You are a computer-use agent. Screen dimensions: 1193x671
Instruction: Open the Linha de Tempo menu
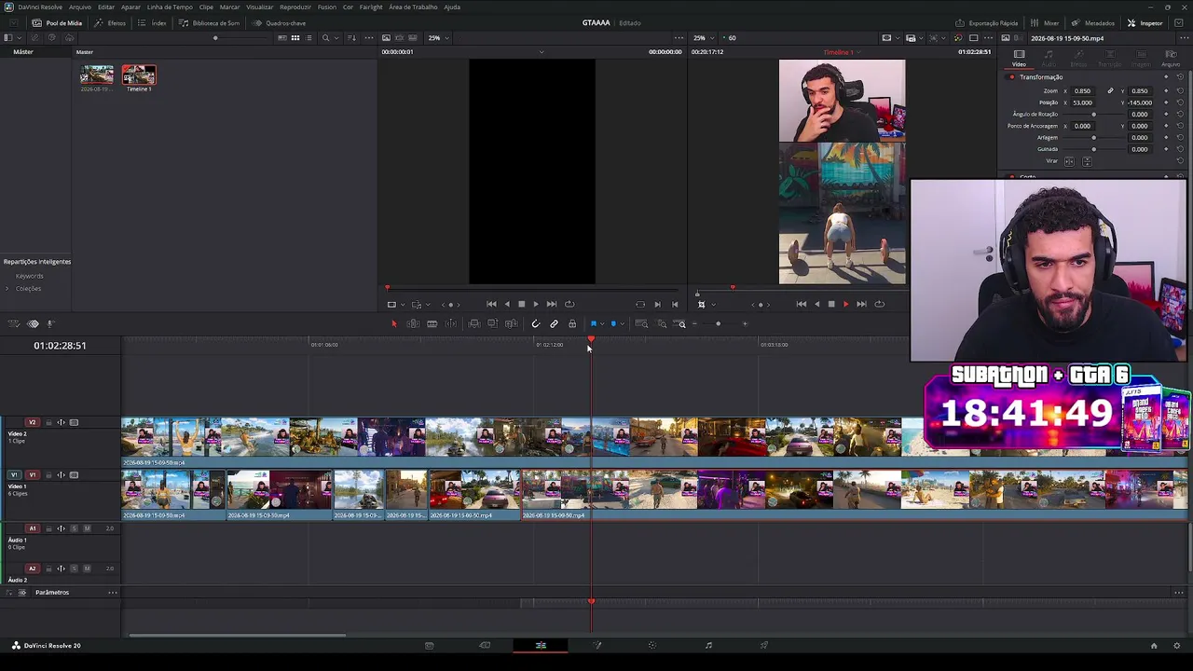tap(170, 7)
